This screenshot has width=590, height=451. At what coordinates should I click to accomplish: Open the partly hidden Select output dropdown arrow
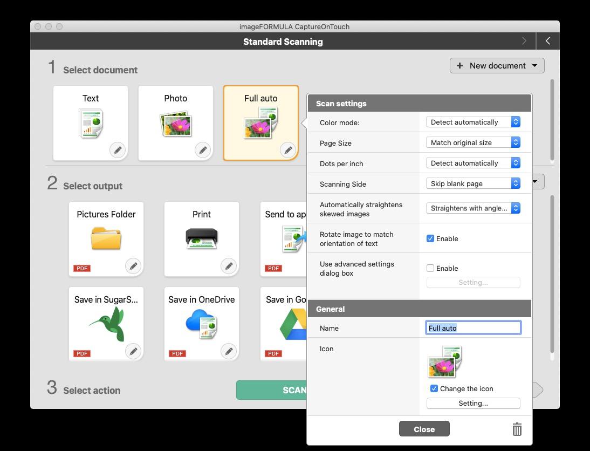click(538, 181)
